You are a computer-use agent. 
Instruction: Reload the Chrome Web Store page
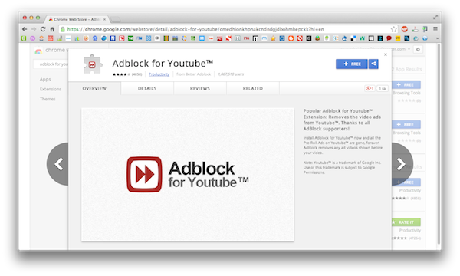(x=43, y=29)
